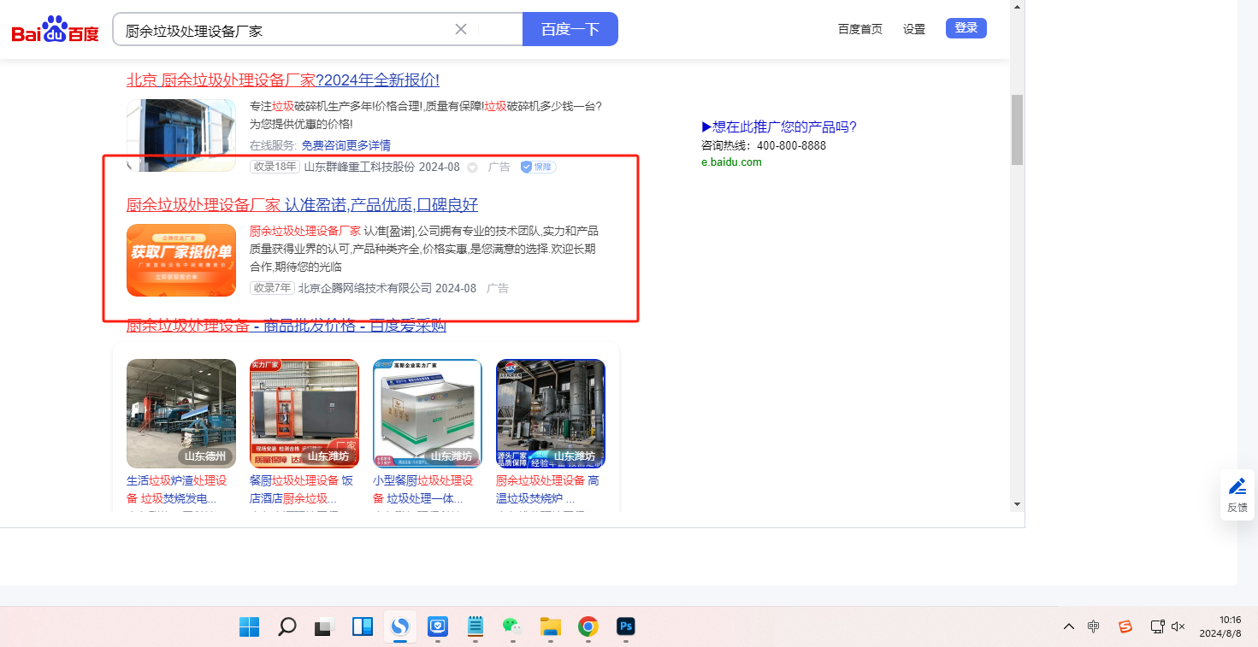Expand the dropdown arrow beside 山东群峰重工科技股份

pyautogui.click(x=472, y=168)
